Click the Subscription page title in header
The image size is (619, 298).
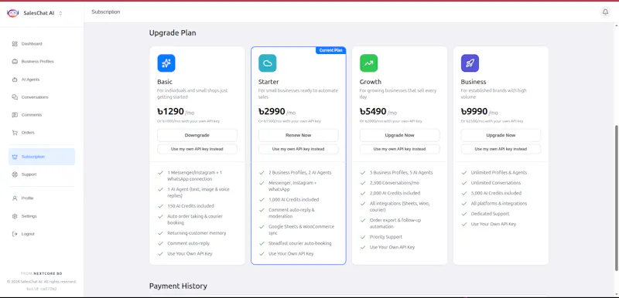pyautogui.click(x=106, y=12)
